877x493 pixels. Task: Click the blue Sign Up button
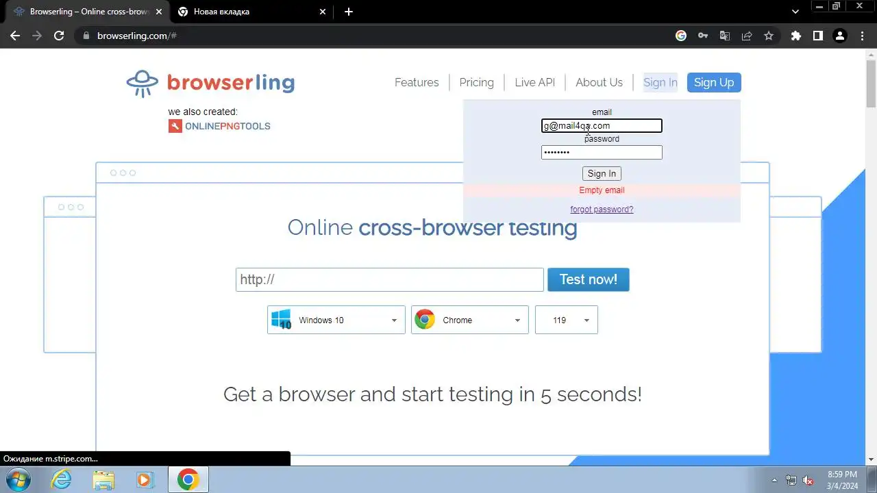pos(714,82)
